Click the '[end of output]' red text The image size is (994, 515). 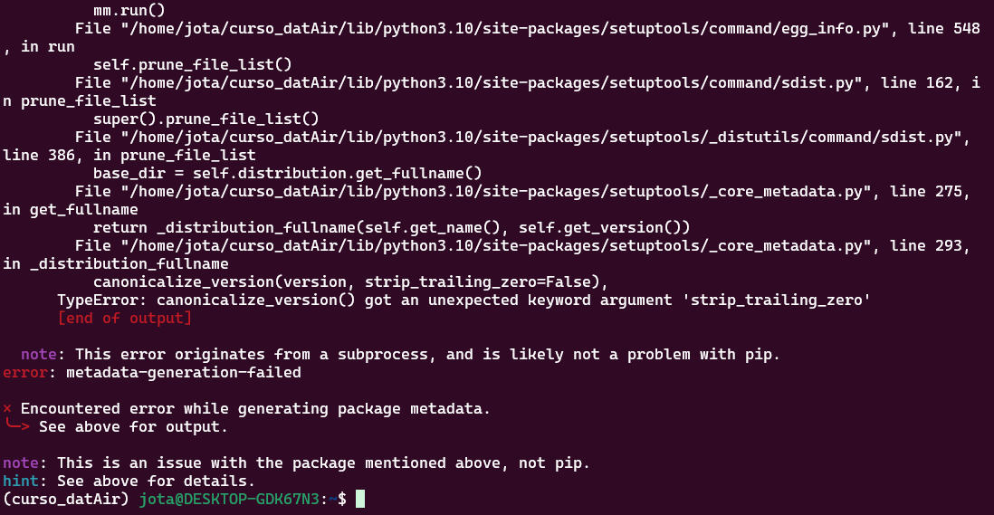125,318
